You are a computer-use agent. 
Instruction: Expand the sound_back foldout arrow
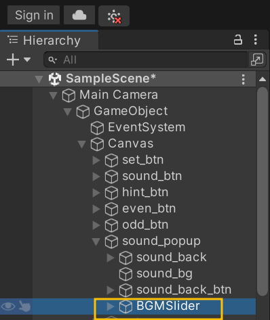[x=111, y=258]
